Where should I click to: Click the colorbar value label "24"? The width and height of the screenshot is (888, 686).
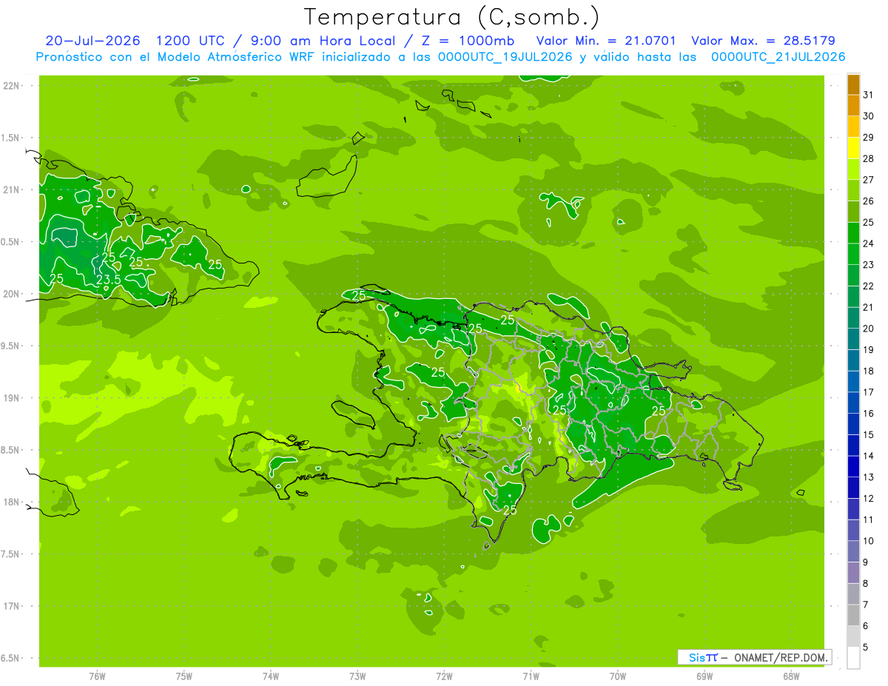[x=869, y=243]
